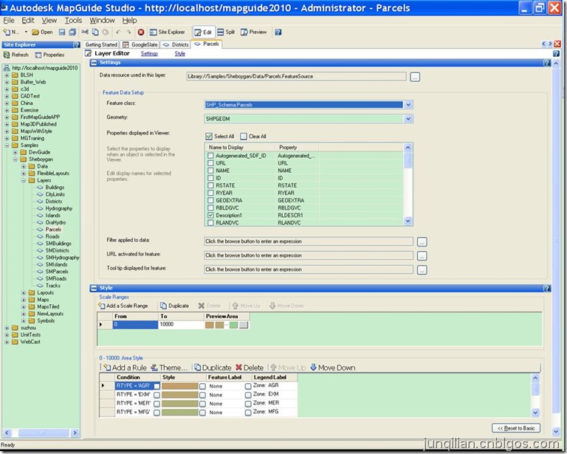Delete the selected area rule
The height and width of the screenshot is (454, 567).
(x=250, y=368)
